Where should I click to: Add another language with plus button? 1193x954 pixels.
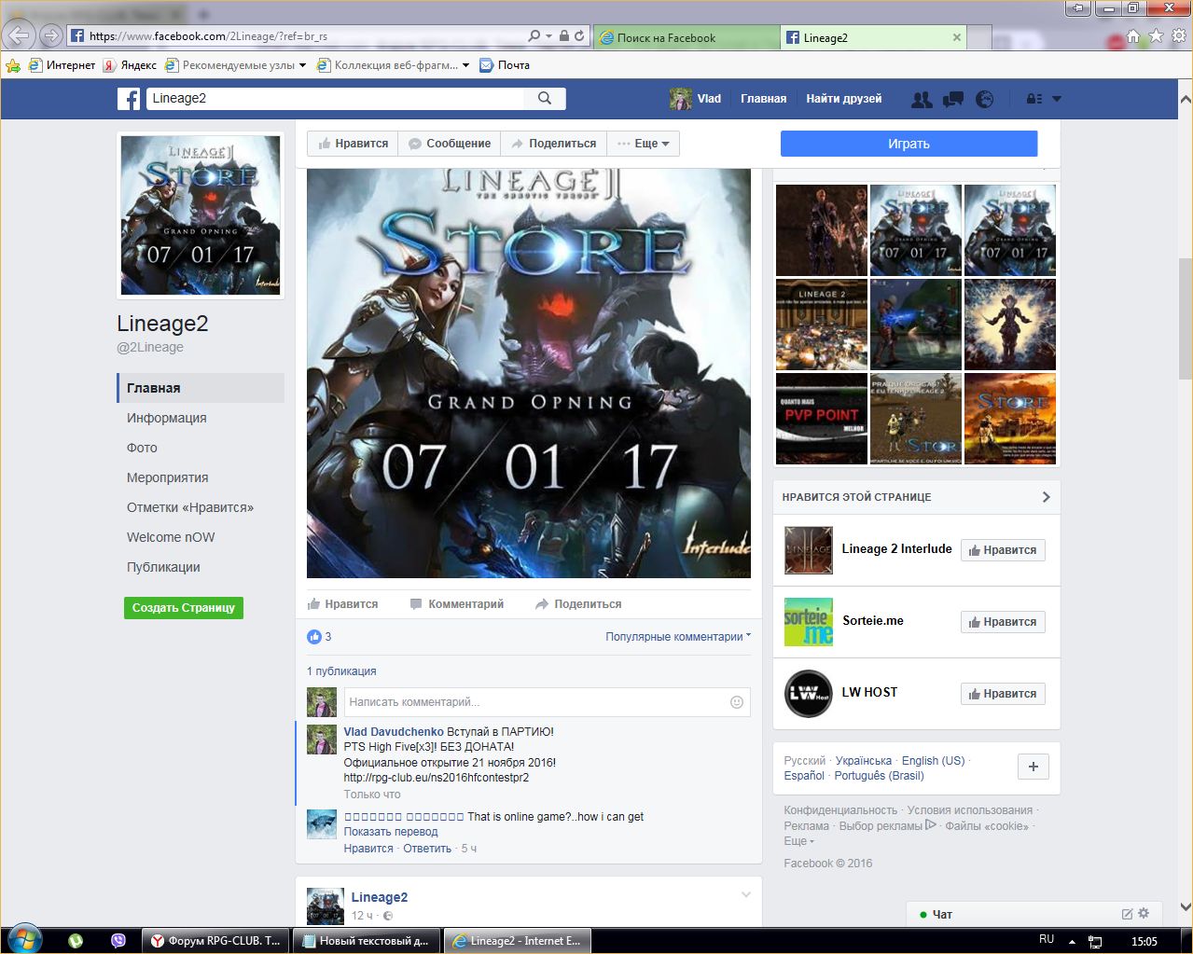1033,767
